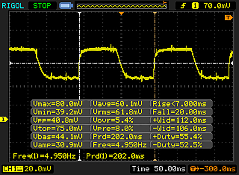This screenshot has width=239, height=175.
Task: Click the waveform memory overview bar
Action: point(121,6)
